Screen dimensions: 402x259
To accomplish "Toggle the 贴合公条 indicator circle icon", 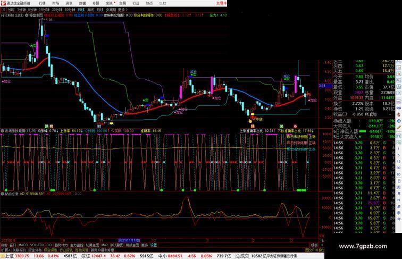I will (2, 194).
